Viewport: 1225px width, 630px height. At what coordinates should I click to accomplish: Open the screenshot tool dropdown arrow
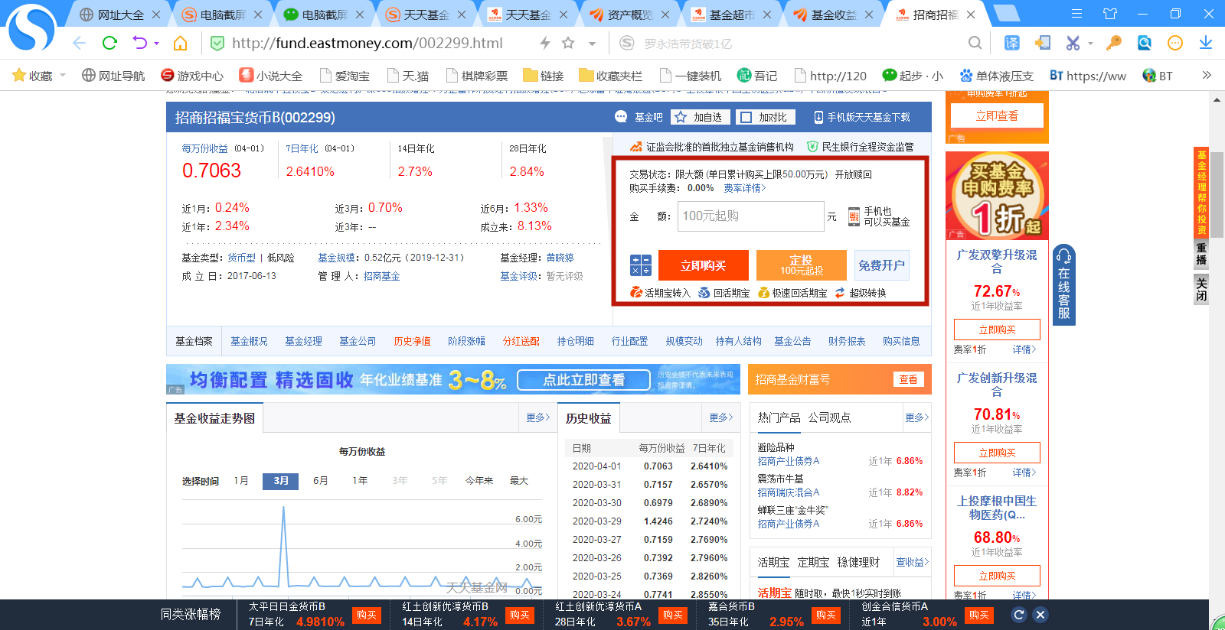[1090, 44]
